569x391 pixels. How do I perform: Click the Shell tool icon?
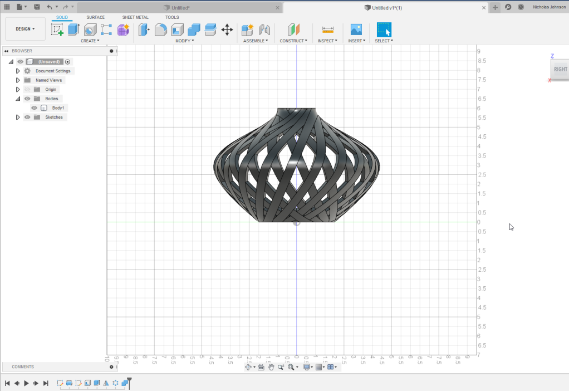(x=177, y=30)
